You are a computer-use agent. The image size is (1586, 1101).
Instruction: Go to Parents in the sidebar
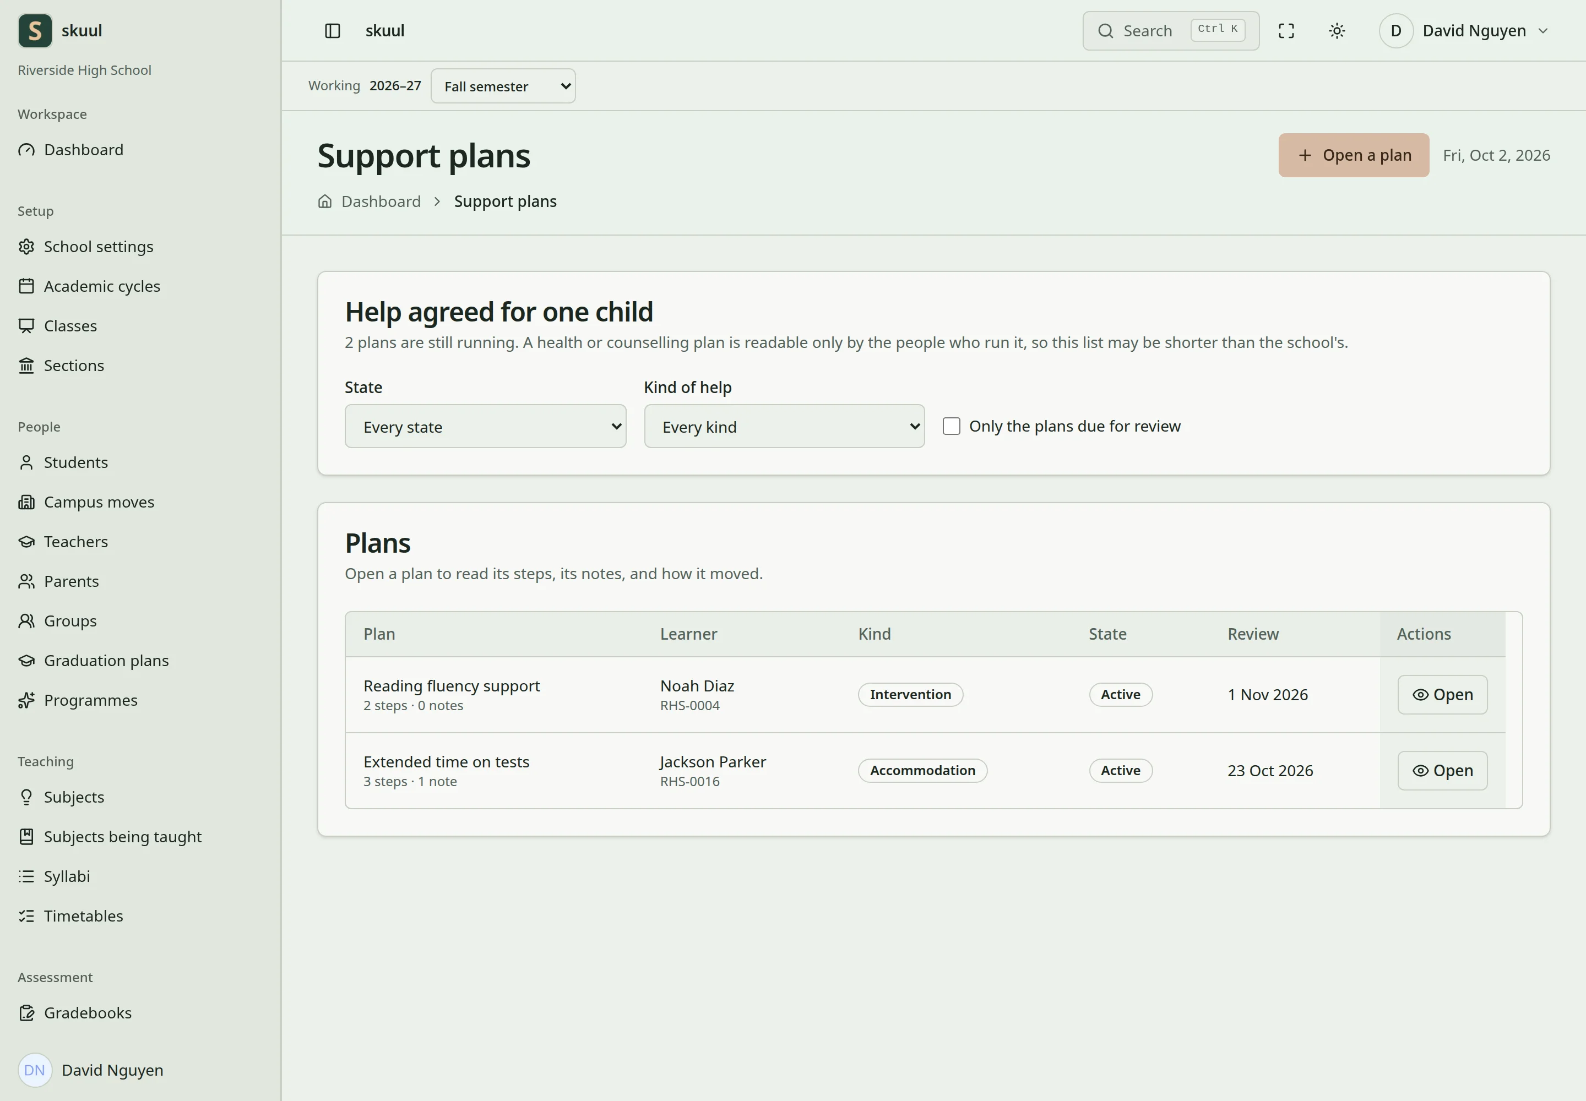click(71, 581)
